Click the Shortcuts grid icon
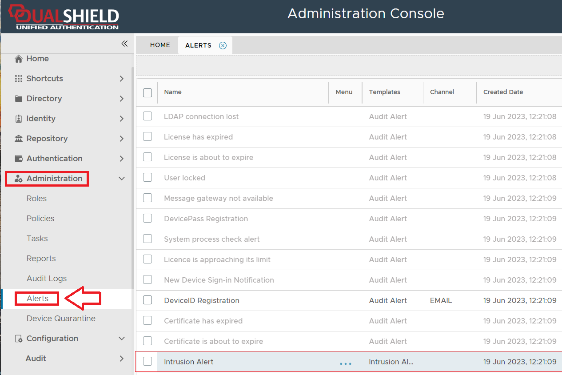This screenshot has width=562, height=375. click(19, 79)
